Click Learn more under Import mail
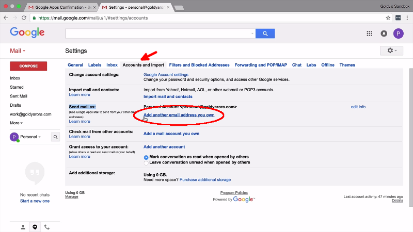 [80, 95]
